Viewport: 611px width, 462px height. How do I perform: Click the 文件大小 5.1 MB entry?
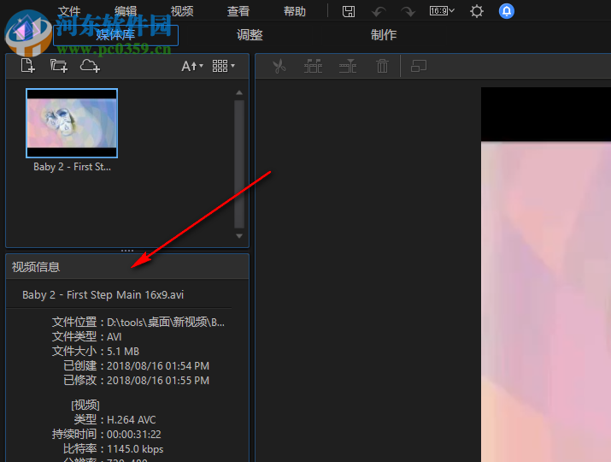click(x=96, y=351)
